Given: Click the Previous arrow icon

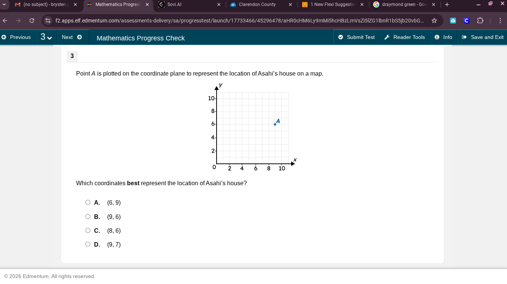Looking at the screenshot, I should 3,37.
